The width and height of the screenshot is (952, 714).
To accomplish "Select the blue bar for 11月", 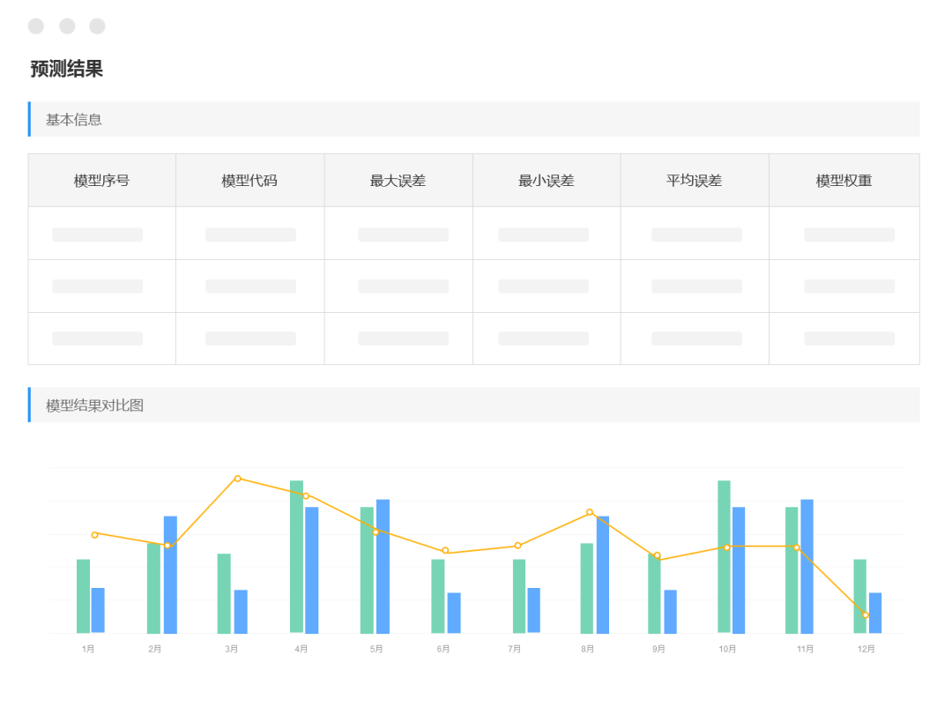I will [x=807, y=566].
